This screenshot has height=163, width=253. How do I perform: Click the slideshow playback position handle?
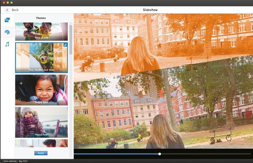pyautogui.click(x=160, y=154)
